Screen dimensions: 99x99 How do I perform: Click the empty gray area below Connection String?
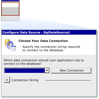(x=49, y=90)
